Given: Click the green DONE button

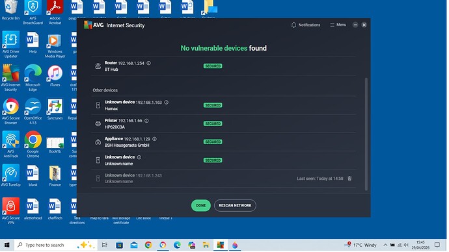Looking at the screenshot, I should click(200, 205).
